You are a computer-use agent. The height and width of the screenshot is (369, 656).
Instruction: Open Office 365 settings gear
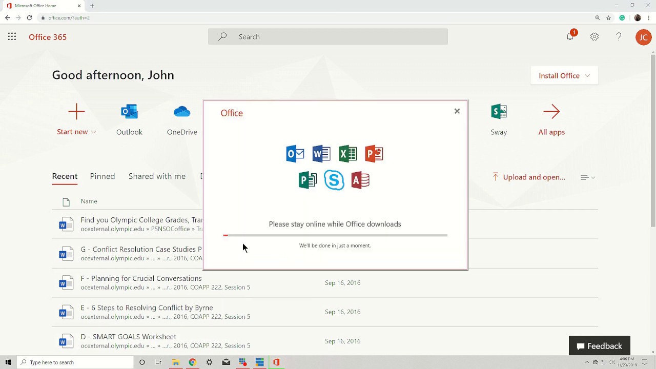594,36
